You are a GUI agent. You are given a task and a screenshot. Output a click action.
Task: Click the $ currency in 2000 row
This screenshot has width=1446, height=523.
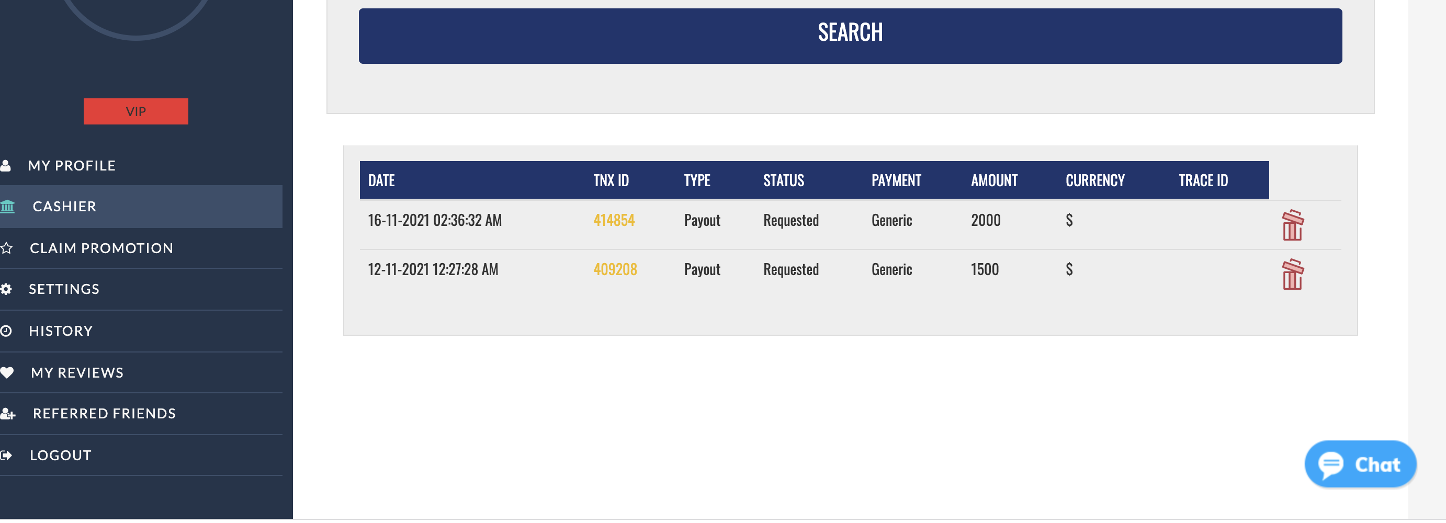pyautogui.click(x=1069, y=221)
